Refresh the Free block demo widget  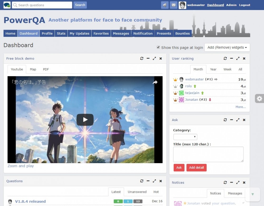[x=142, y=58]
